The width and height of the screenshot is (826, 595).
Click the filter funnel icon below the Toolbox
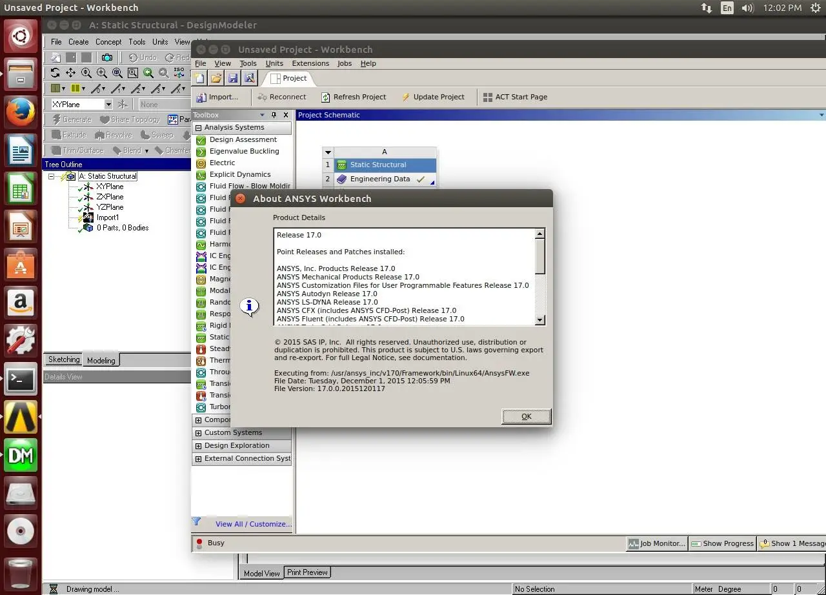[x=197, y=521]
